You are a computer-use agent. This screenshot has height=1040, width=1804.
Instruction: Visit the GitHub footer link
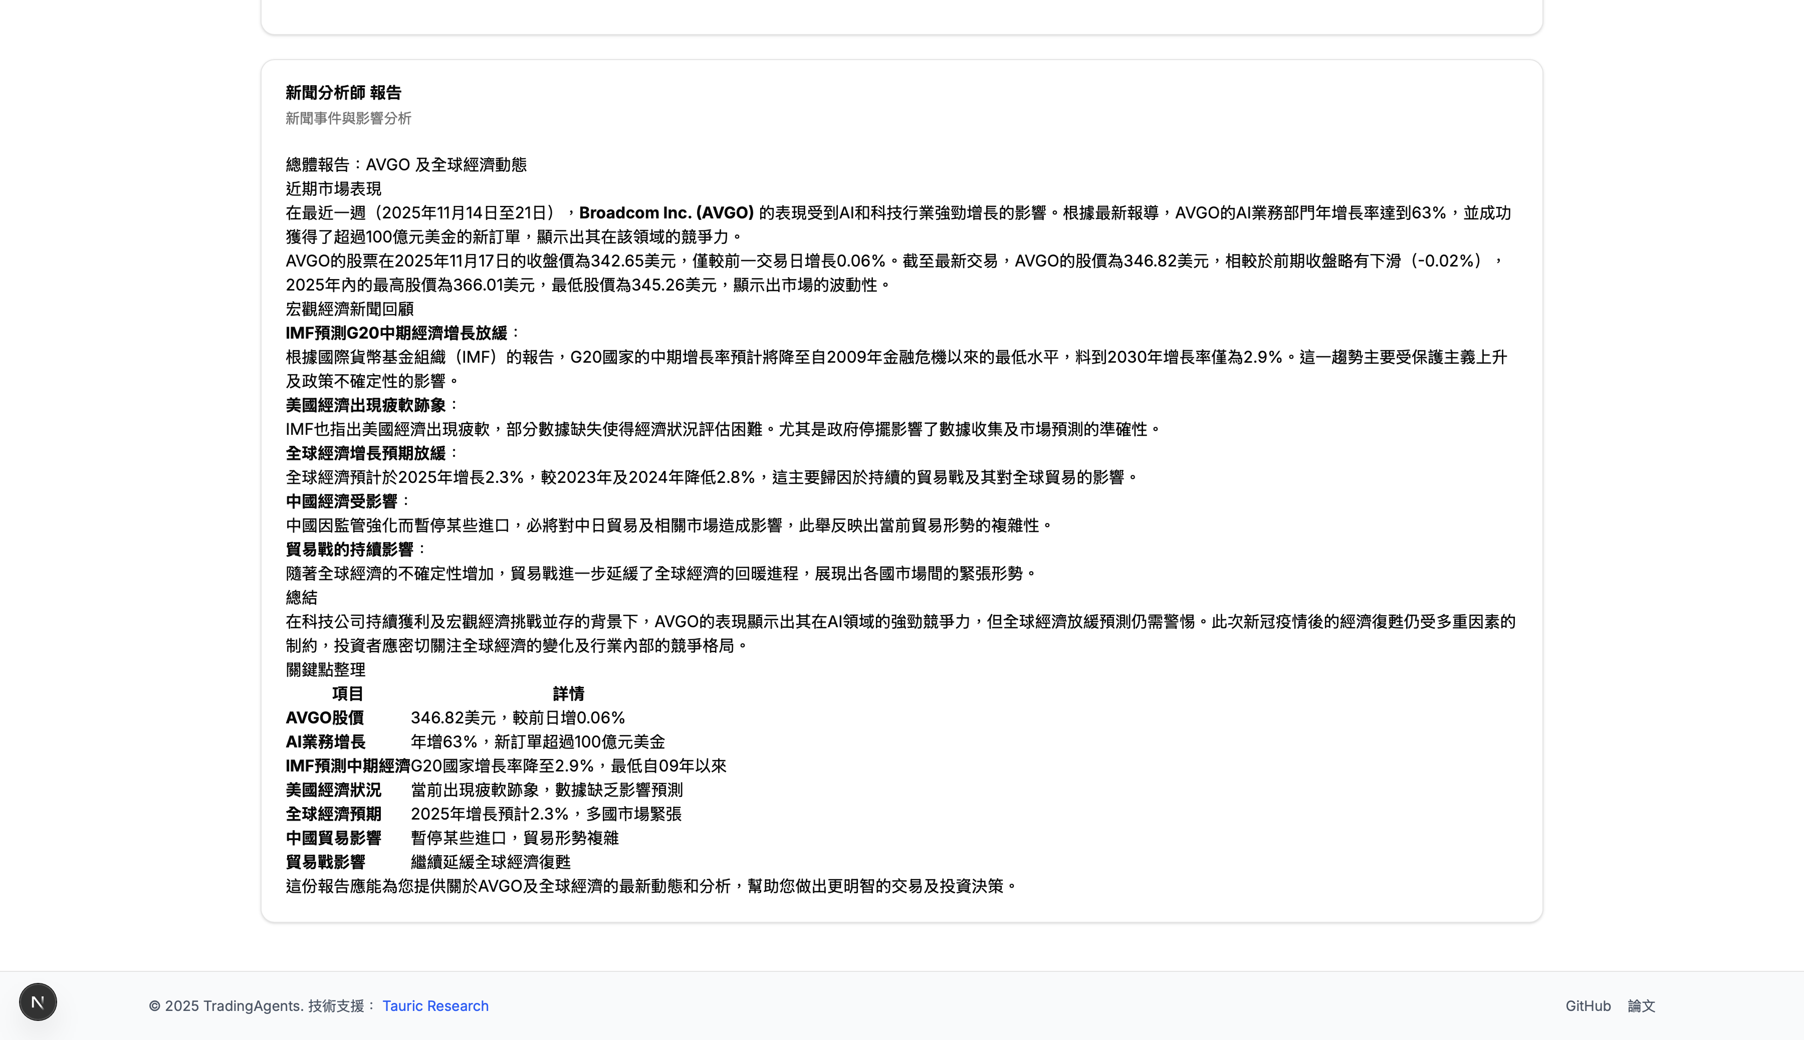pyautogui.click(x=1588, y=1006)
